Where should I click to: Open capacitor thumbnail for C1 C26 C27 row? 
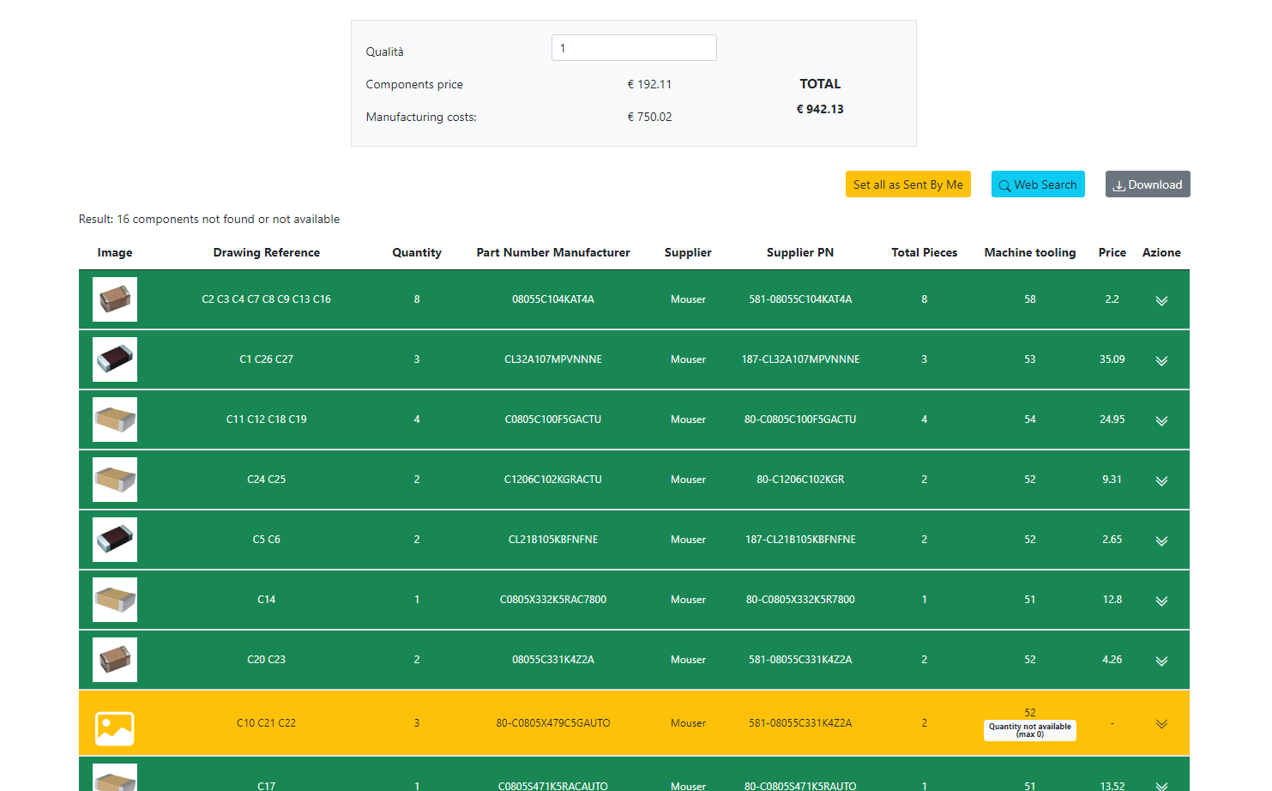tap(115, 359)
